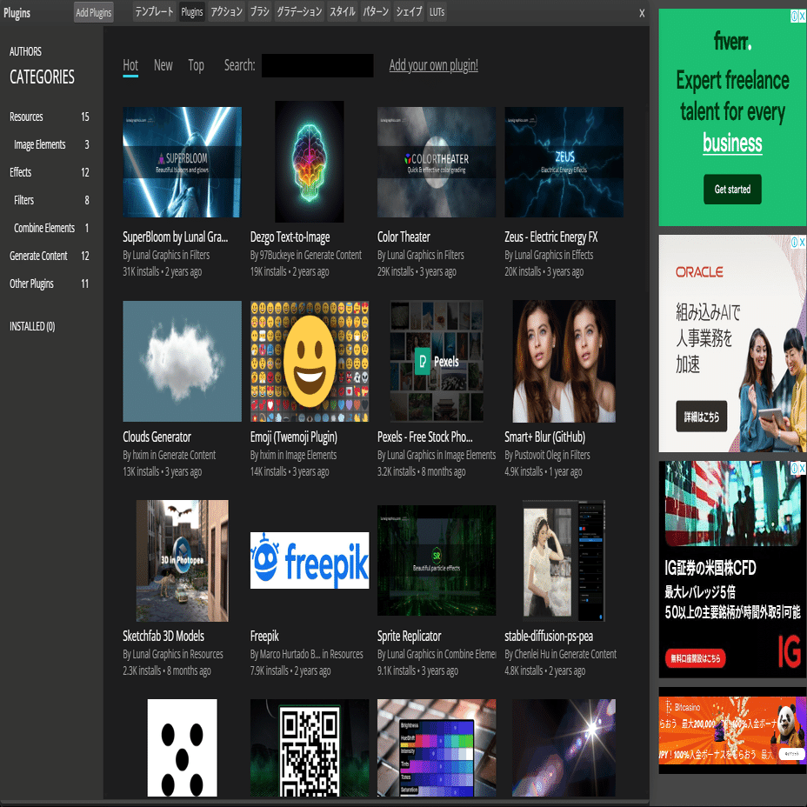Show the AUTHORS list
The image size is (807, 807).
tap(25, 51)
